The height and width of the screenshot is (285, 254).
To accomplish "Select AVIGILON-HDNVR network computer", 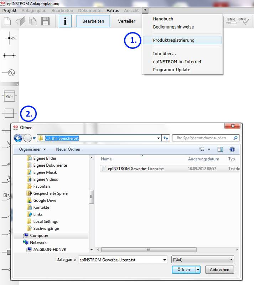I will (50, 250).
